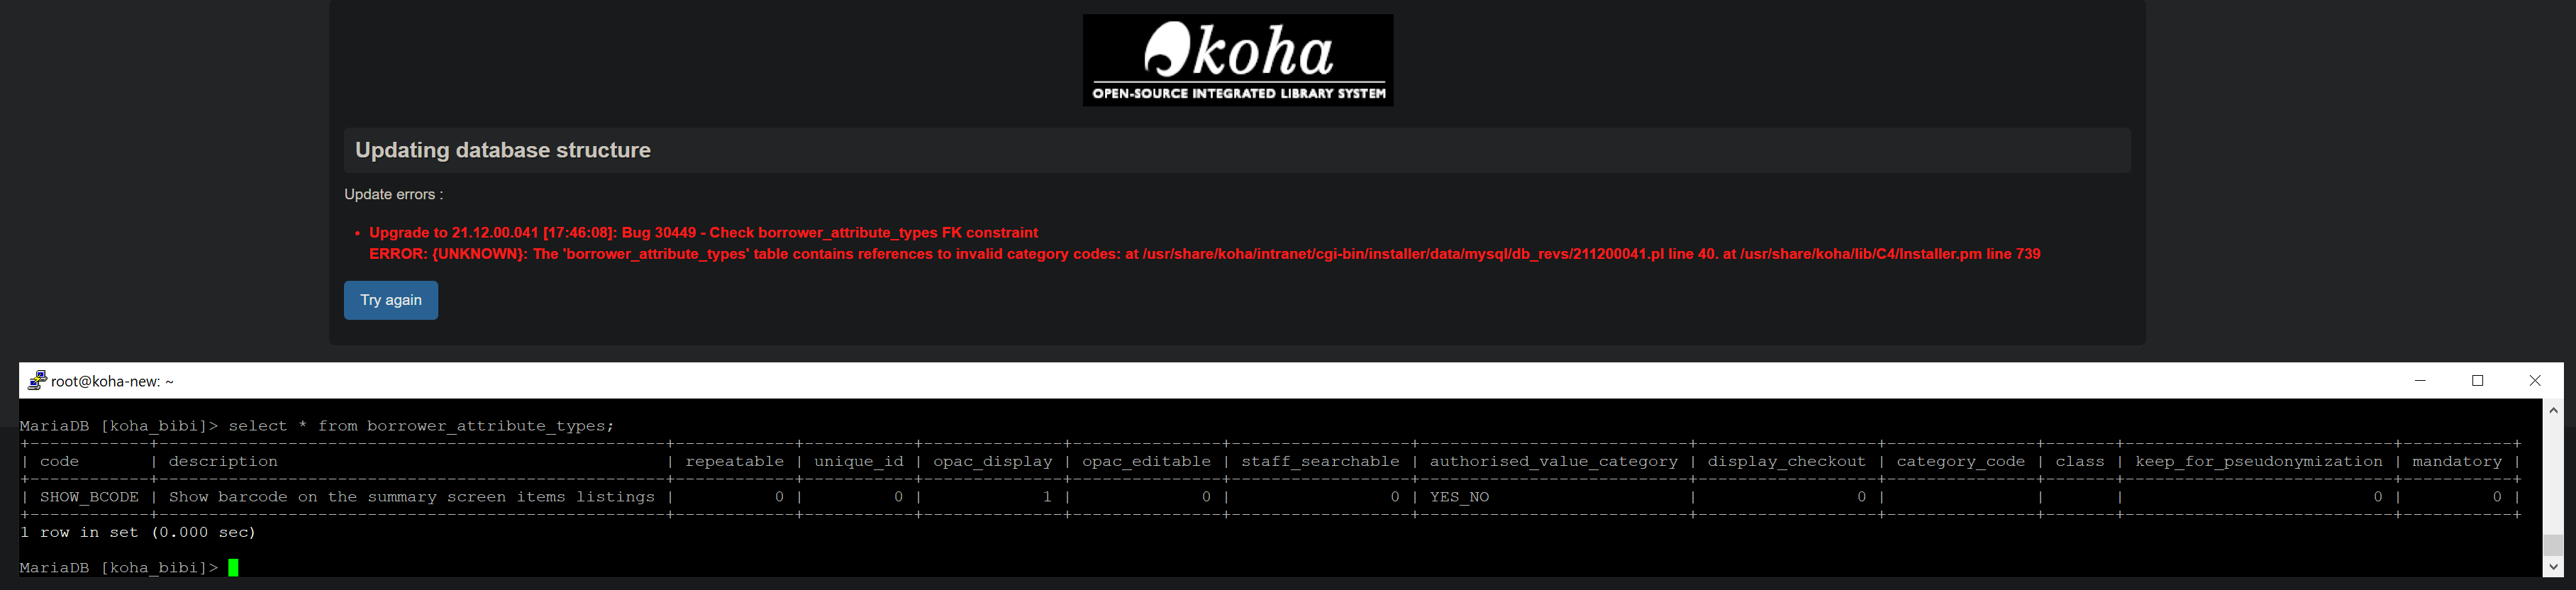2576x590 pixels.
Task: Click the terminal scrollbar thumb
Action: point(2553,545)
